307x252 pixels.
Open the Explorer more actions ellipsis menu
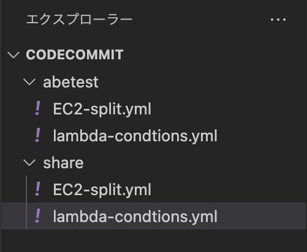(x=278, y=20)
